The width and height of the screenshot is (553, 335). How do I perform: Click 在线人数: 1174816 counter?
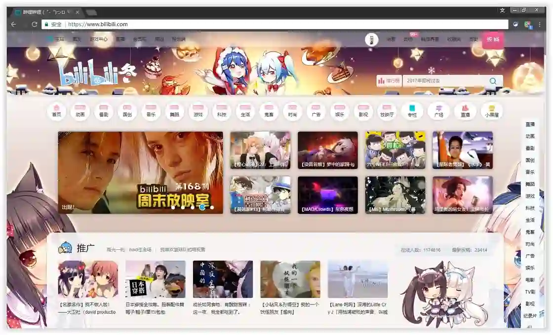tap(421, 250)
